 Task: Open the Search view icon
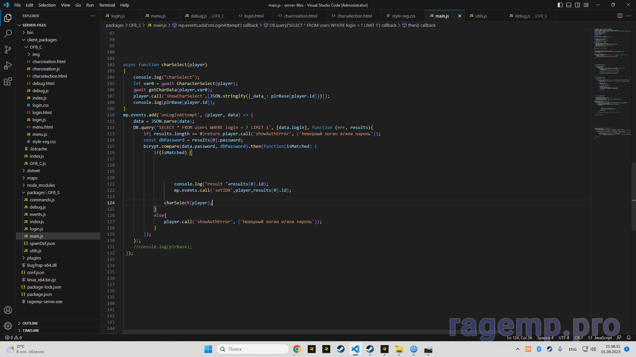point(8,33)
